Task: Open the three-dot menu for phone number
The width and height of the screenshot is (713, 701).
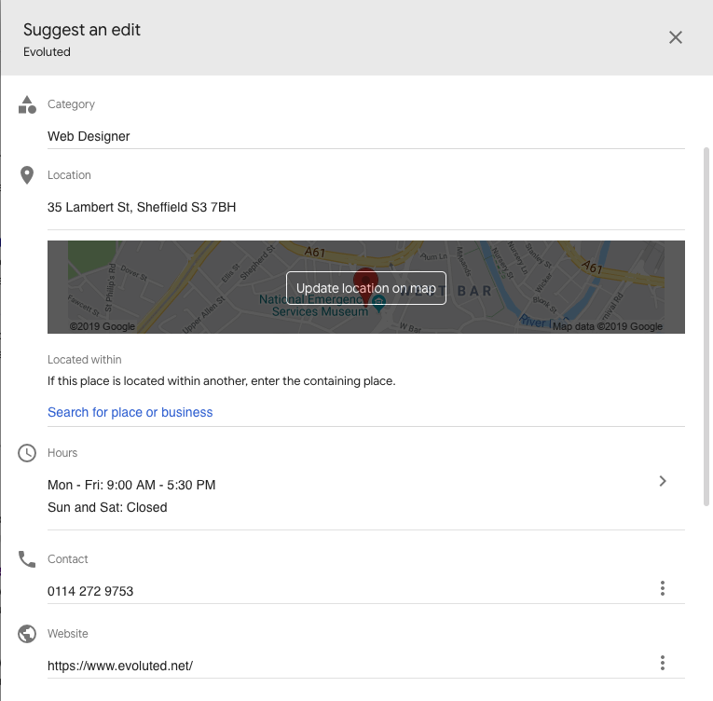Action: 662,588
